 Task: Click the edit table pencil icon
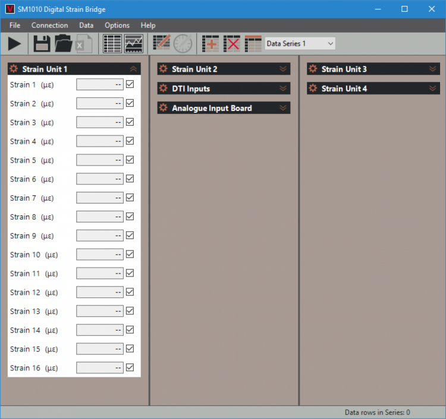[x=162, y=43]
